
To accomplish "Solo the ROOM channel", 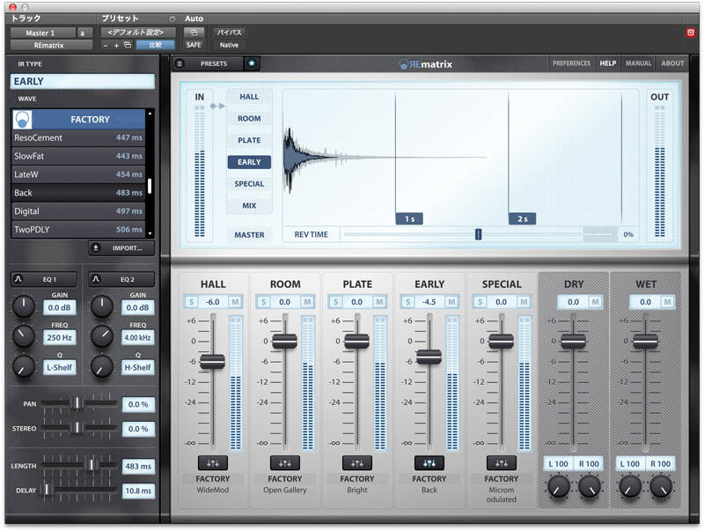I will click(x=264, y=302).
